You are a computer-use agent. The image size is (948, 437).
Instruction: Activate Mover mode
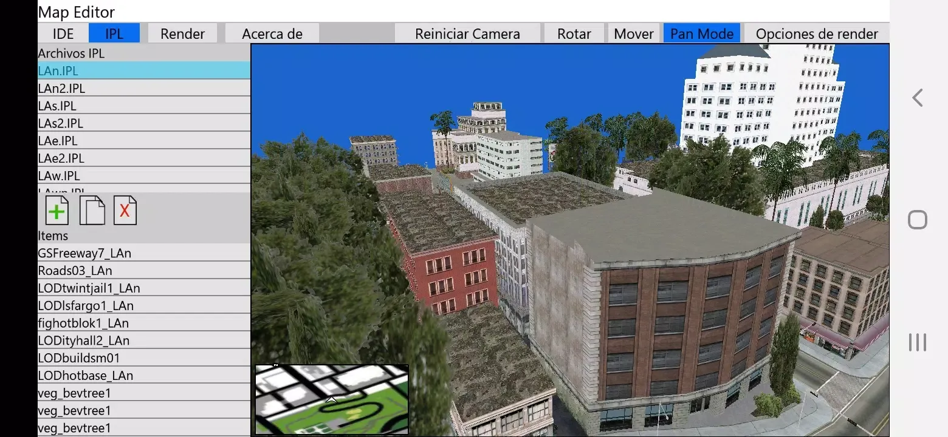(634, 33)
